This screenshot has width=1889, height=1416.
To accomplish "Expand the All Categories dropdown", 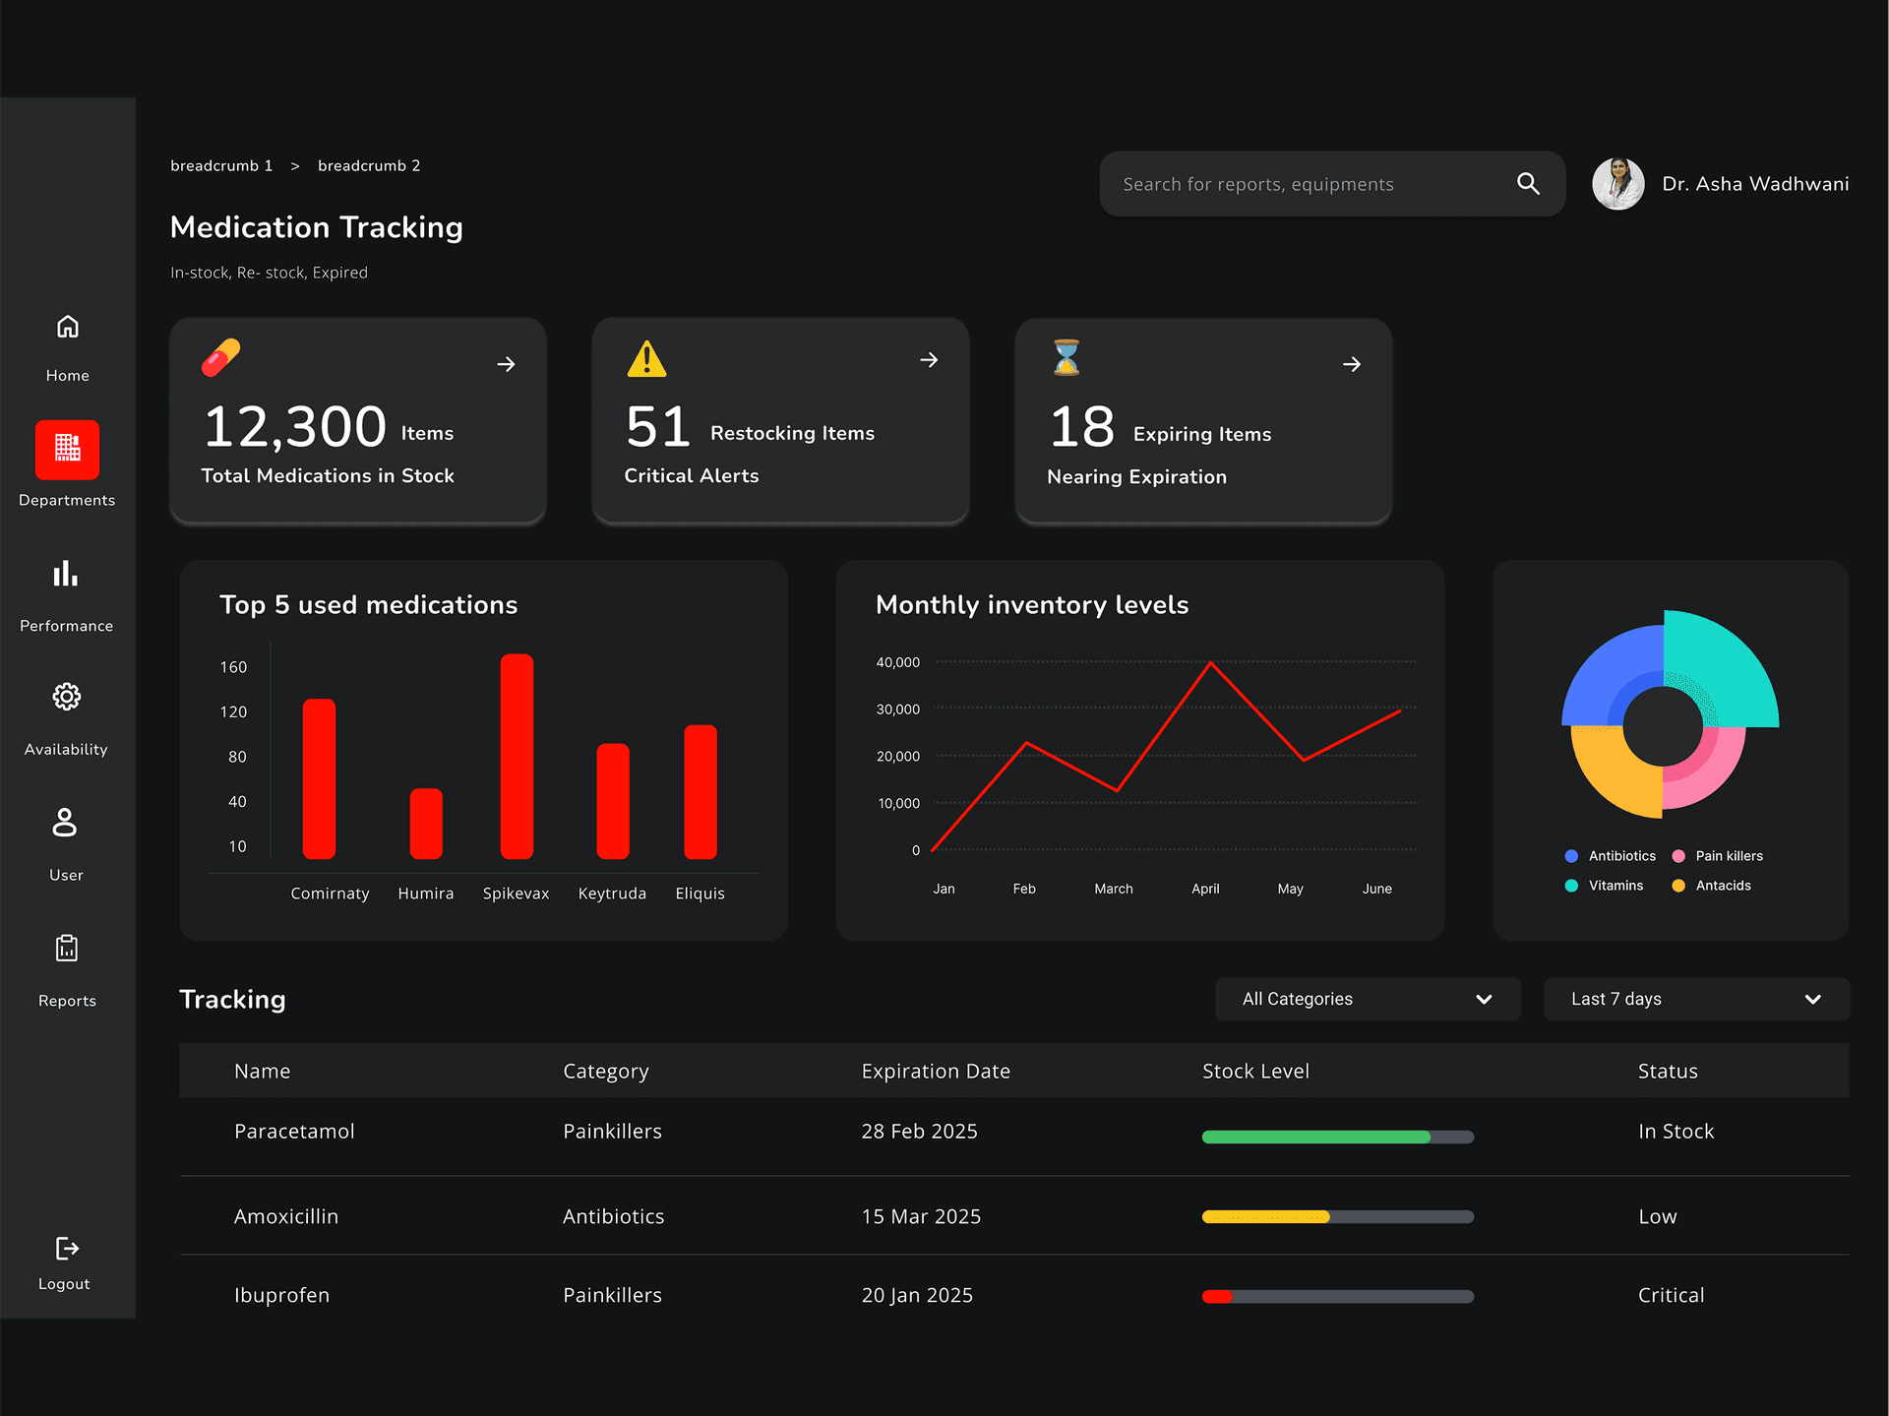I will coord(1368,999).
